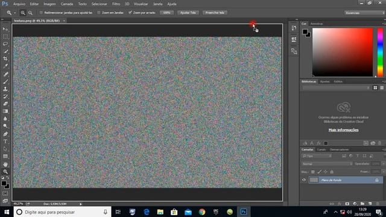
Task: Add a layer mask in the Layers panel
Action: 347,204
